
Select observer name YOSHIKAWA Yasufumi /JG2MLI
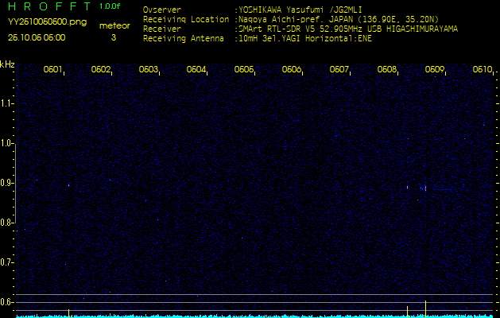(300, 10)
